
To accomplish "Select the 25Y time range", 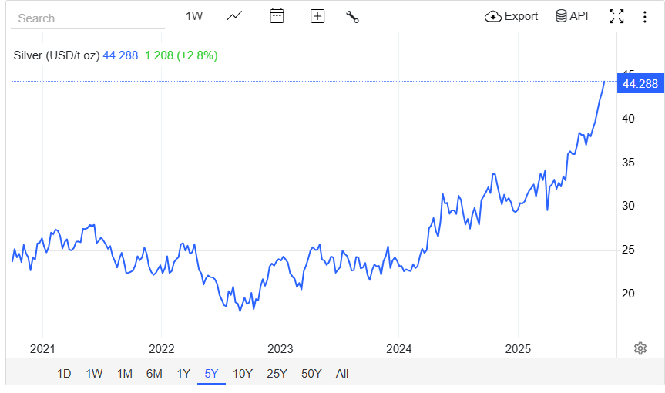I will point(277,374).
